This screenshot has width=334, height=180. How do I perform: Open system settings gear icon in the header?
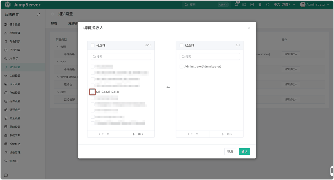tap(260, 5)
